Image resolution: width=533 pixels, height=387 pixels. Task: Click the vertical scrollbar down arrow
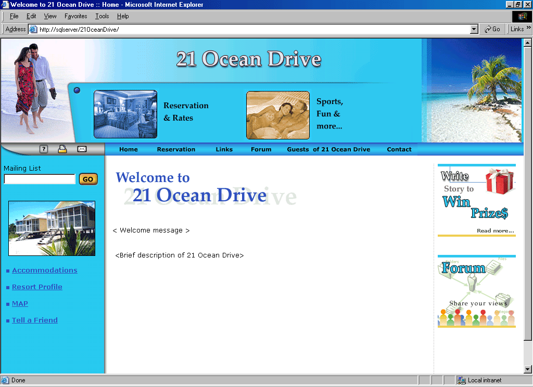(528, 369)
